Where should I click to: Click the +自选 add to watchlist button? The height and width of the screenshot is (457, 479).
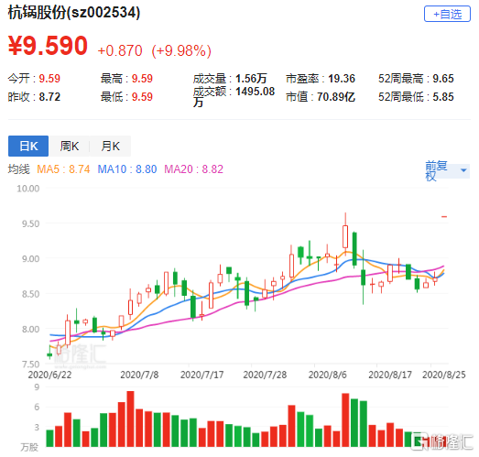click(x=447, y=14)
